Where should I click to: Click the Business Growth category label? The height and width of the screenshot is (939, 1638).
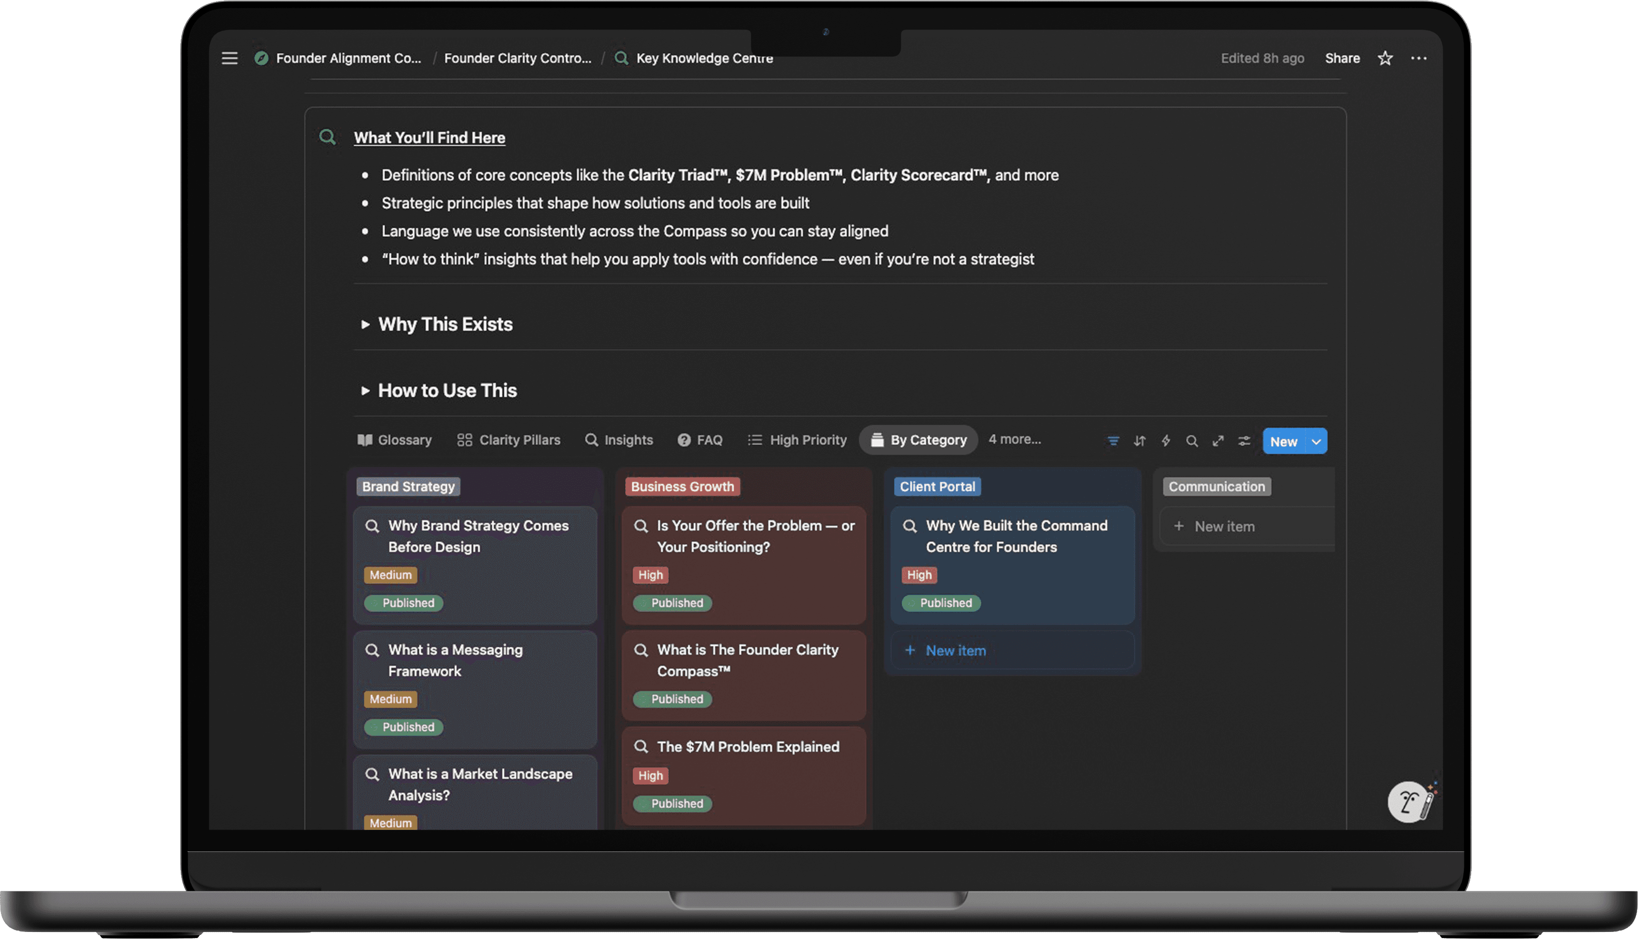682,487
